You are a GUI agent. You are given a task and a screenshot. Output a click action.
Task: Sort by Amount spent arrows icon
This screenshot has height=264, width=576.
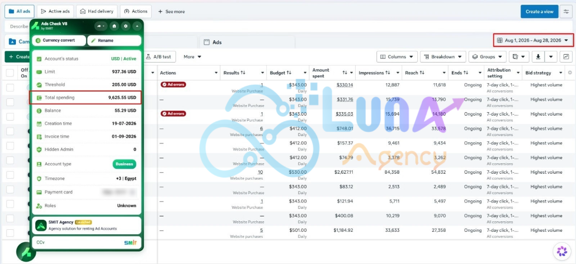coord(345,72)
